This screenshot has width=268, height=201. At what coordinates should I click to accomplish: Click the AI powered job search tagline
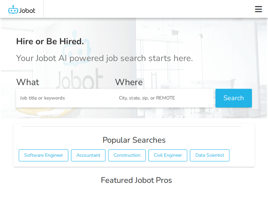click(x=104, y=58)
